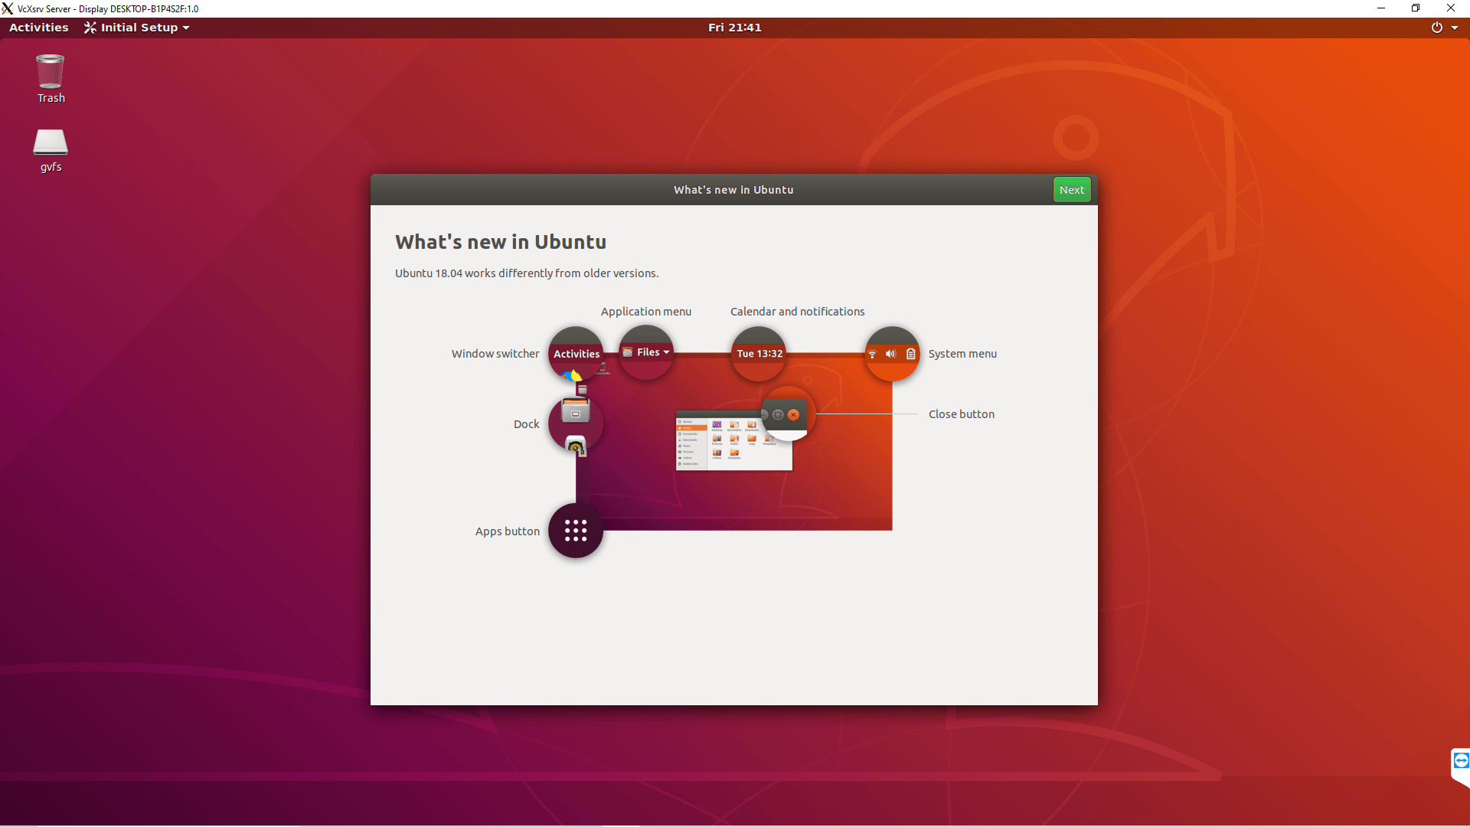This screenshot has height=827, width=1470.
Task: Click the Dock bubble with files drawer icon
Action: pyautogui.click(x=576, y=423)
